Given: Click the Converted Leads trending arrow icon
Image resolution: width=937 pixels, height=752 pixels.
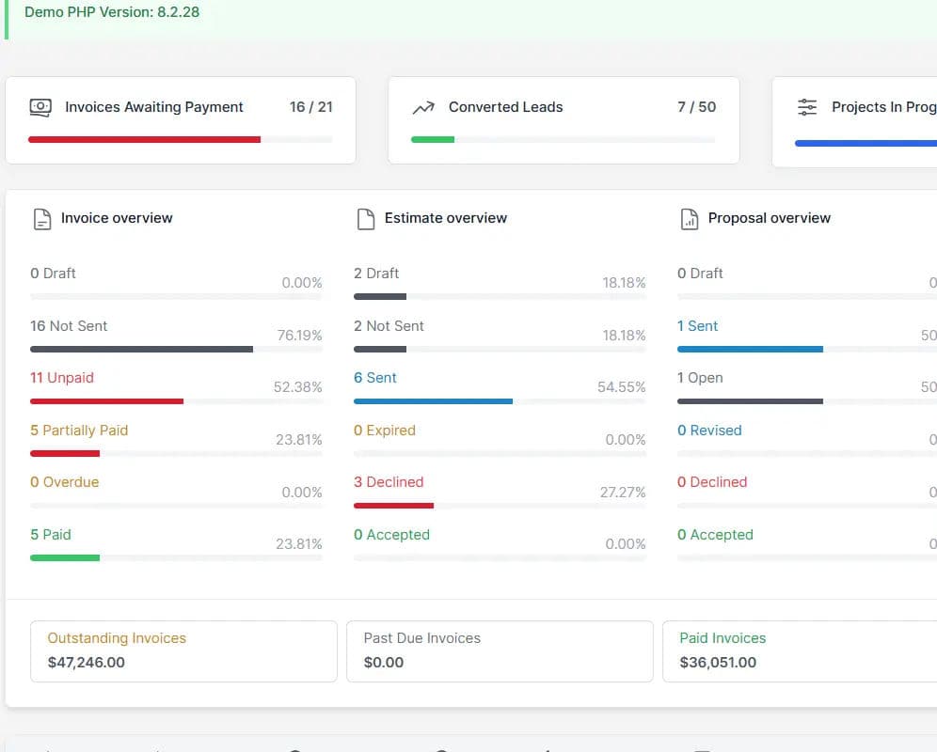Looking at the screenshot, I should click(423, 107).
